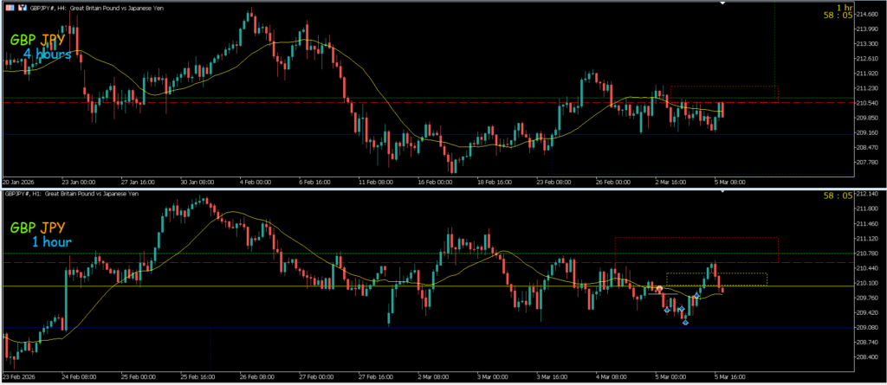
Task: Click the '26 Feb 00:00' label on H4 time axis
Action: 614,183
